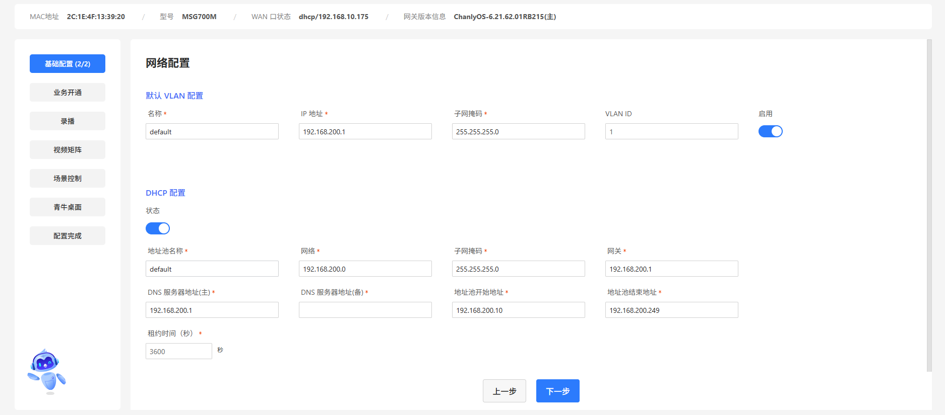
Task: Switch to the 青牛桌面 step
Action: (68, 207)
